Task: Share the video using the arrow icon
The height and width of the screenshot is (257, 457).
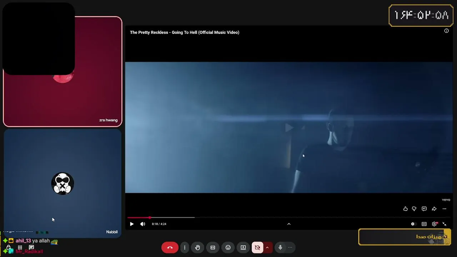Action: point(434,209)
